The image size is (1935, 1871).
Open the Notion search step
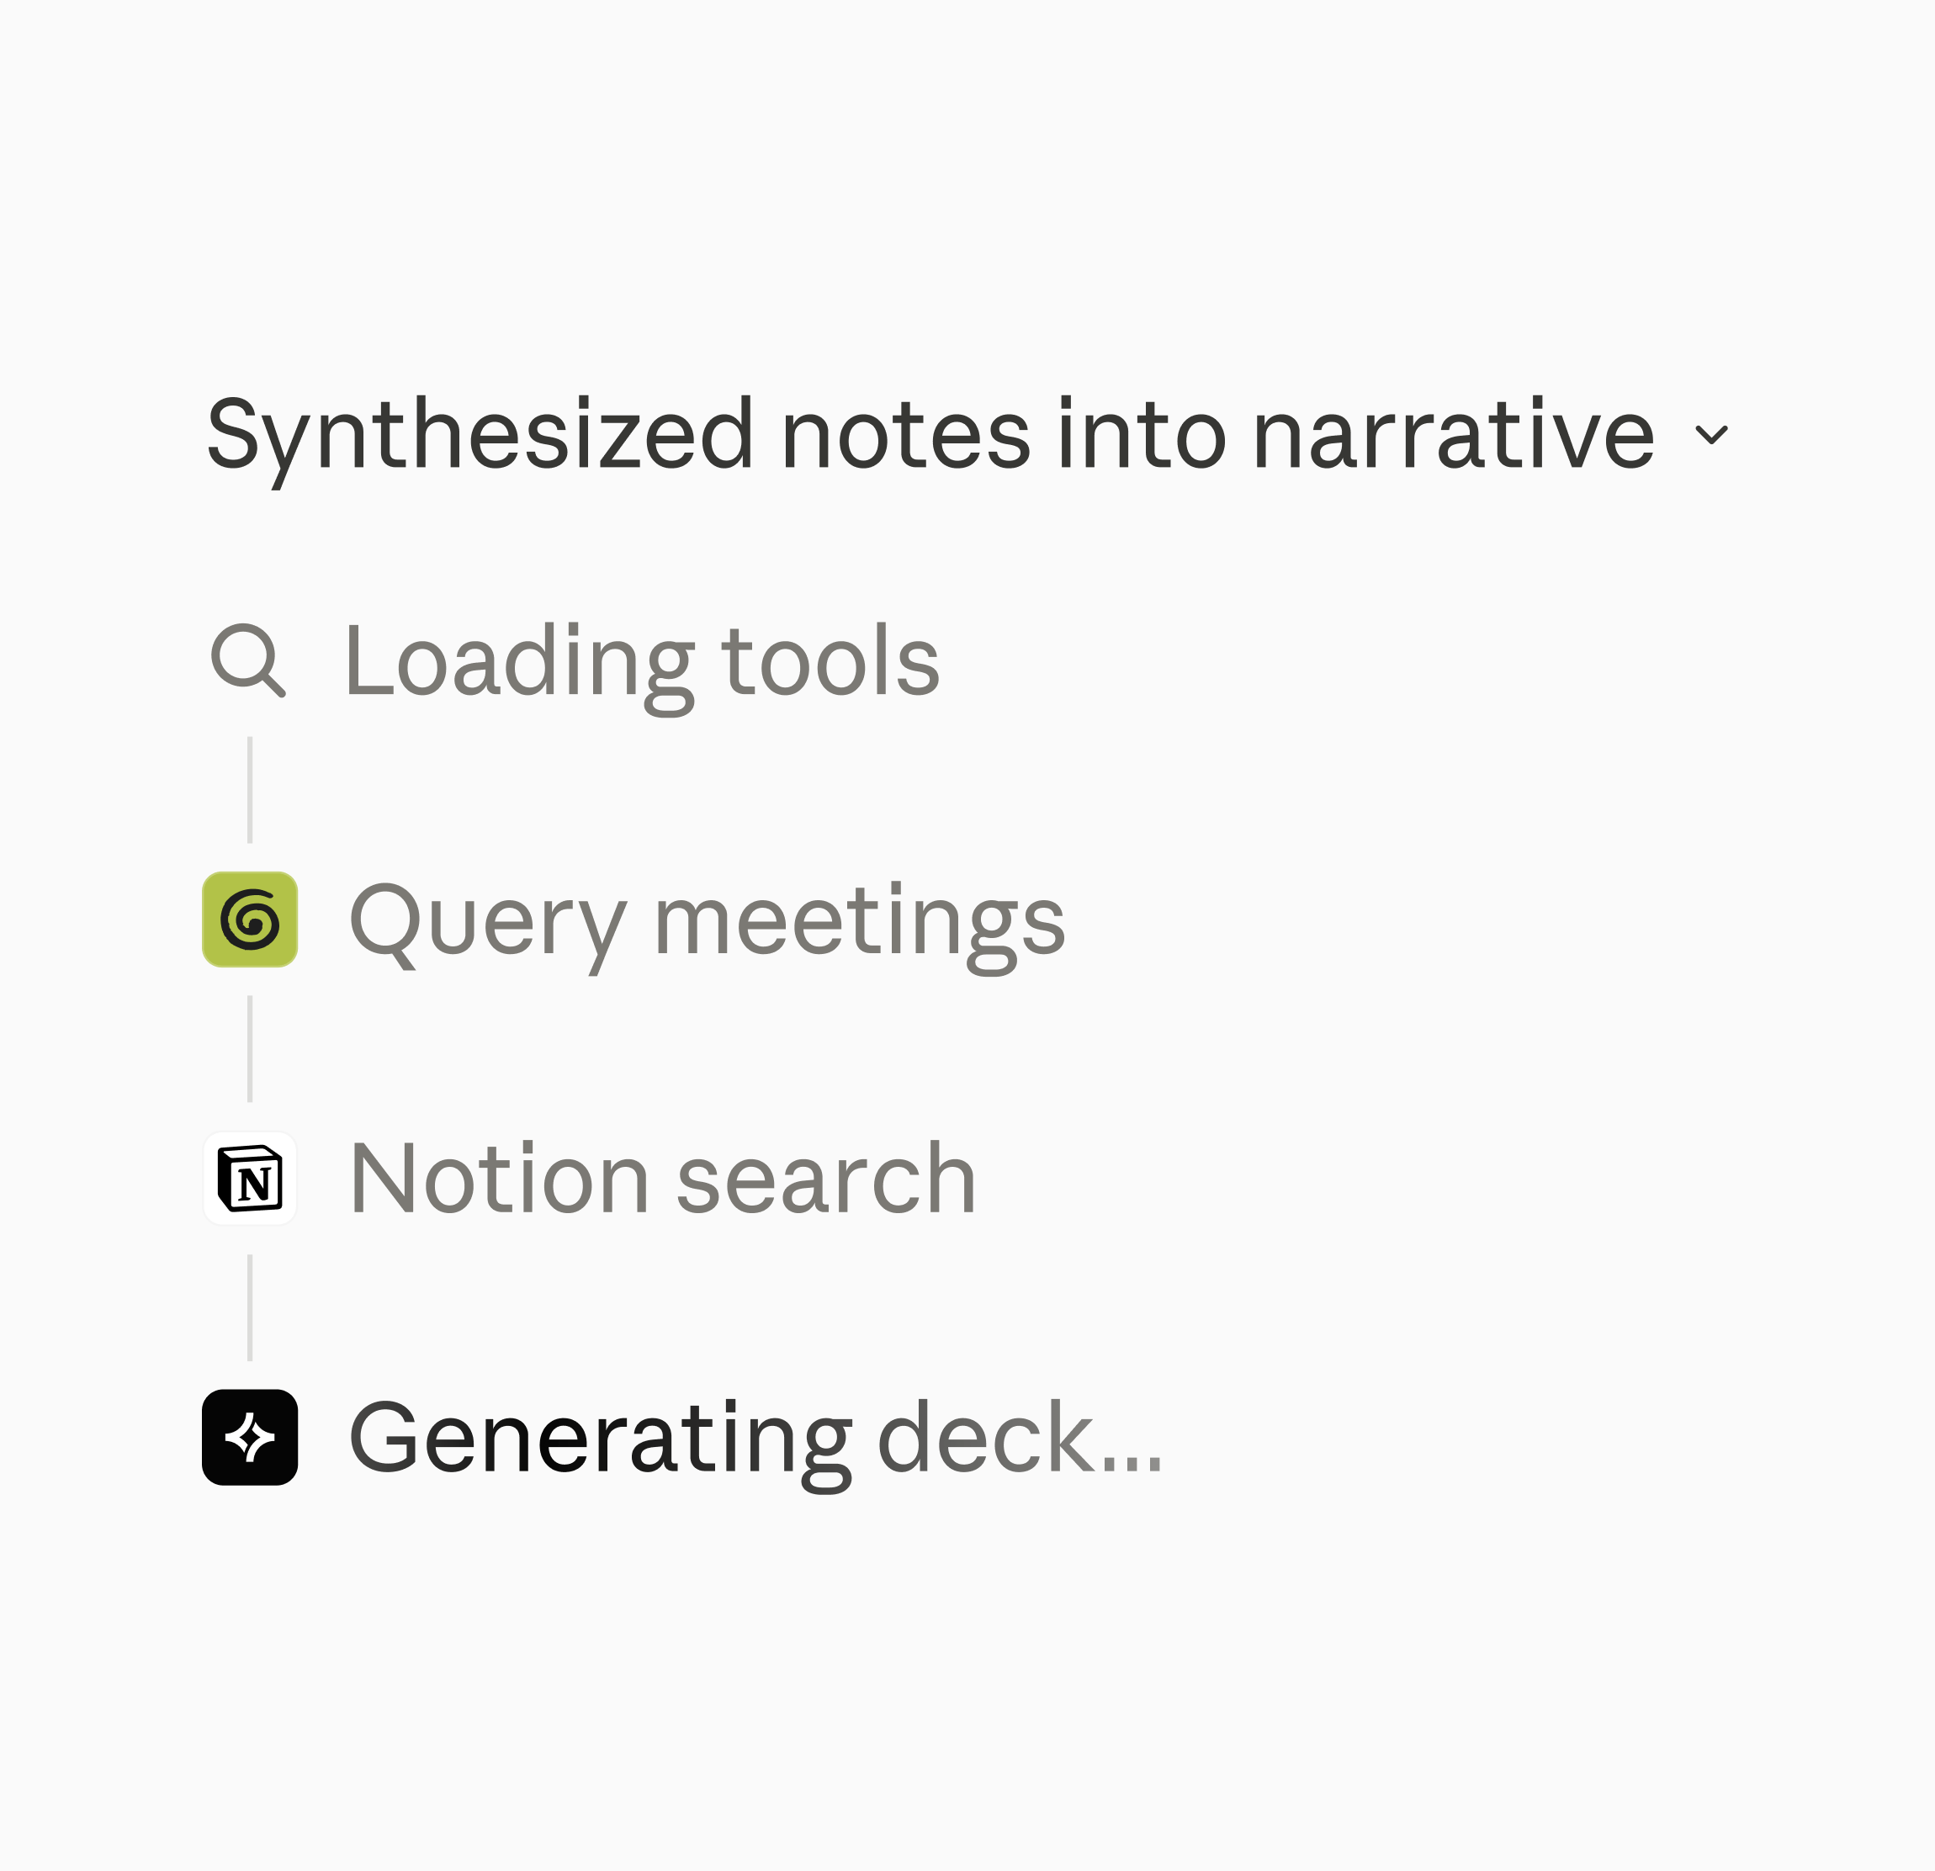(590, 1179)
